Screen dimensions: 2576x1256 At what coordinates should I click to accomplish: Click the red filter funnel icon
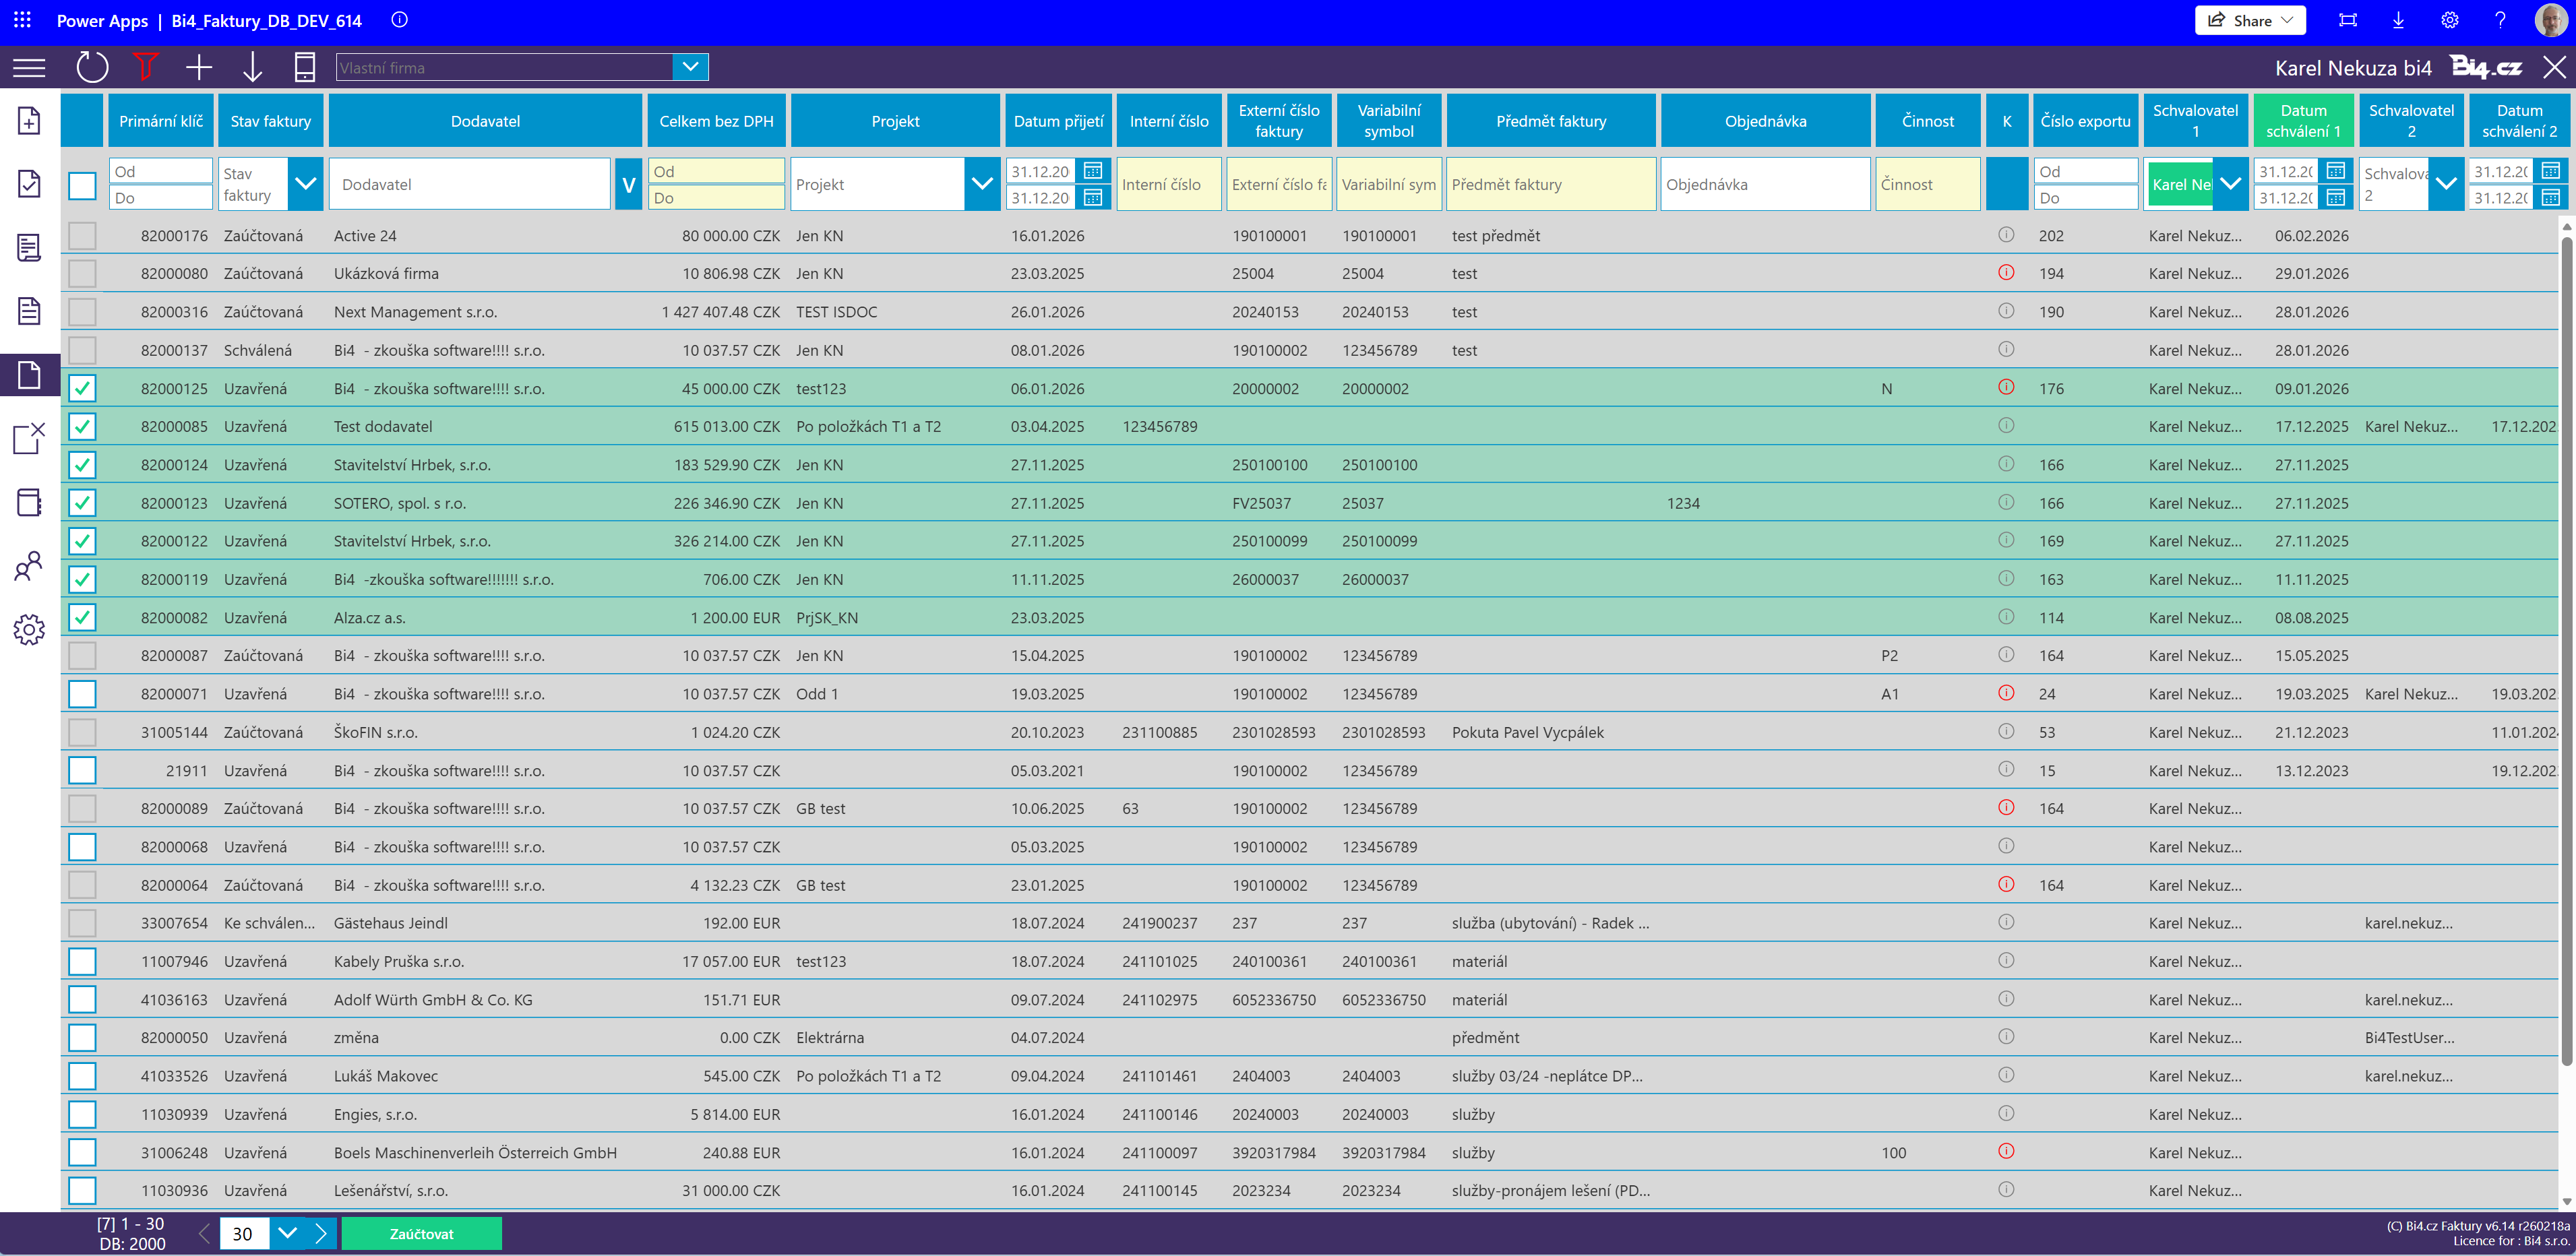click(146, 67)
